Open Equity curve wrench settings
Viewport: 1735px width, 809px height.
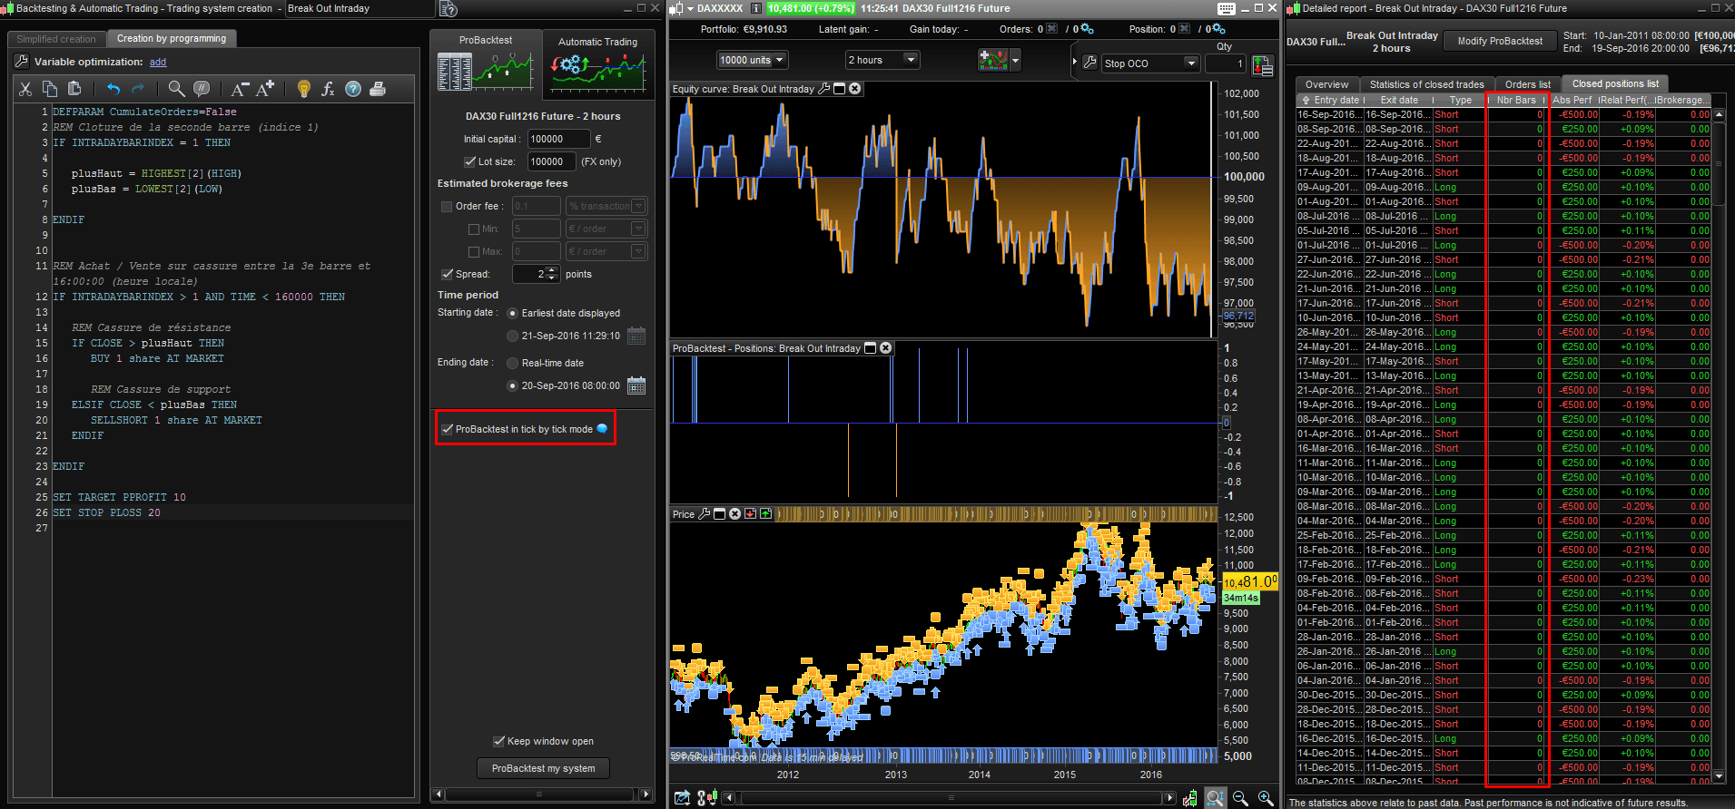pos(823,89)
